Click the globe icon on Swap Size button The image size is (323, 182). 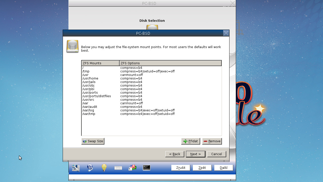click(84, 141)
